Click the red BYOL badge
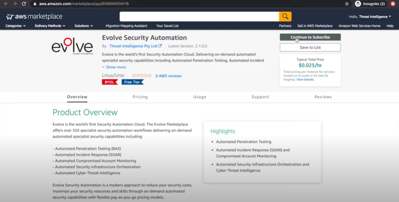Screen dimensions: 399x202 pyautogui.click(x=110, y=82)
